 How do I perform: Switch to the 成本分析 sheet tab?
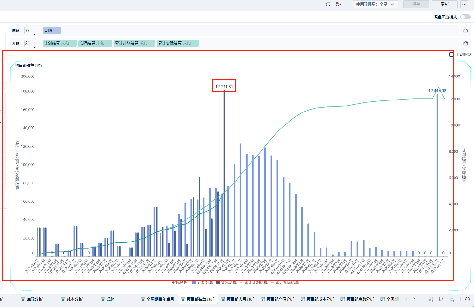pos(72,299)
